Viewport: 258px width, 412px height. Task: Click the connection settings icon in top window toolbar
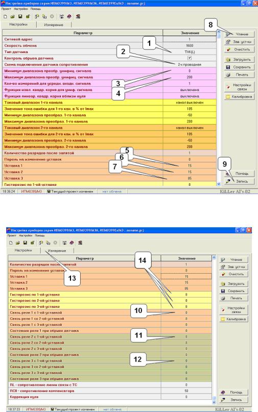point(61,16)
